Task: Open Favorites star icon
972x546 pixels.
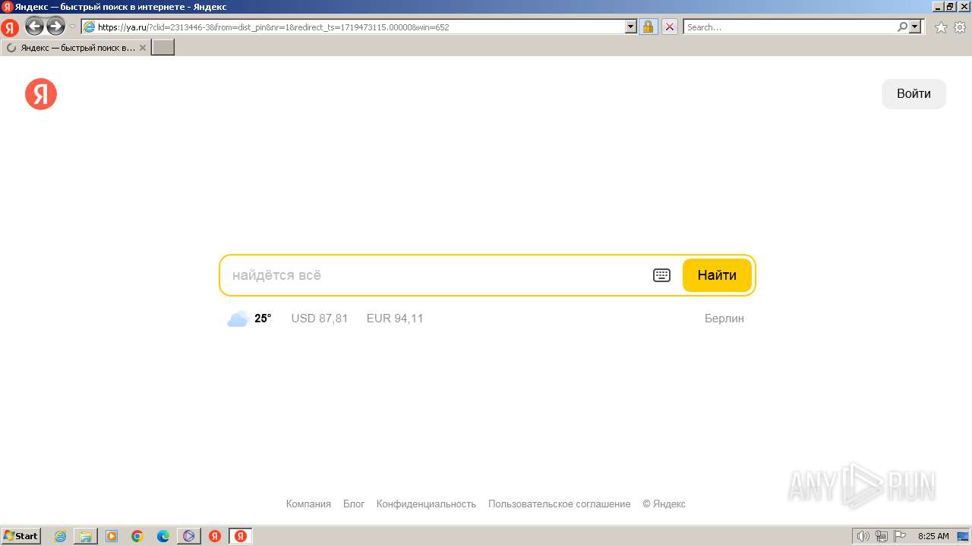Action: coord(941,27)
